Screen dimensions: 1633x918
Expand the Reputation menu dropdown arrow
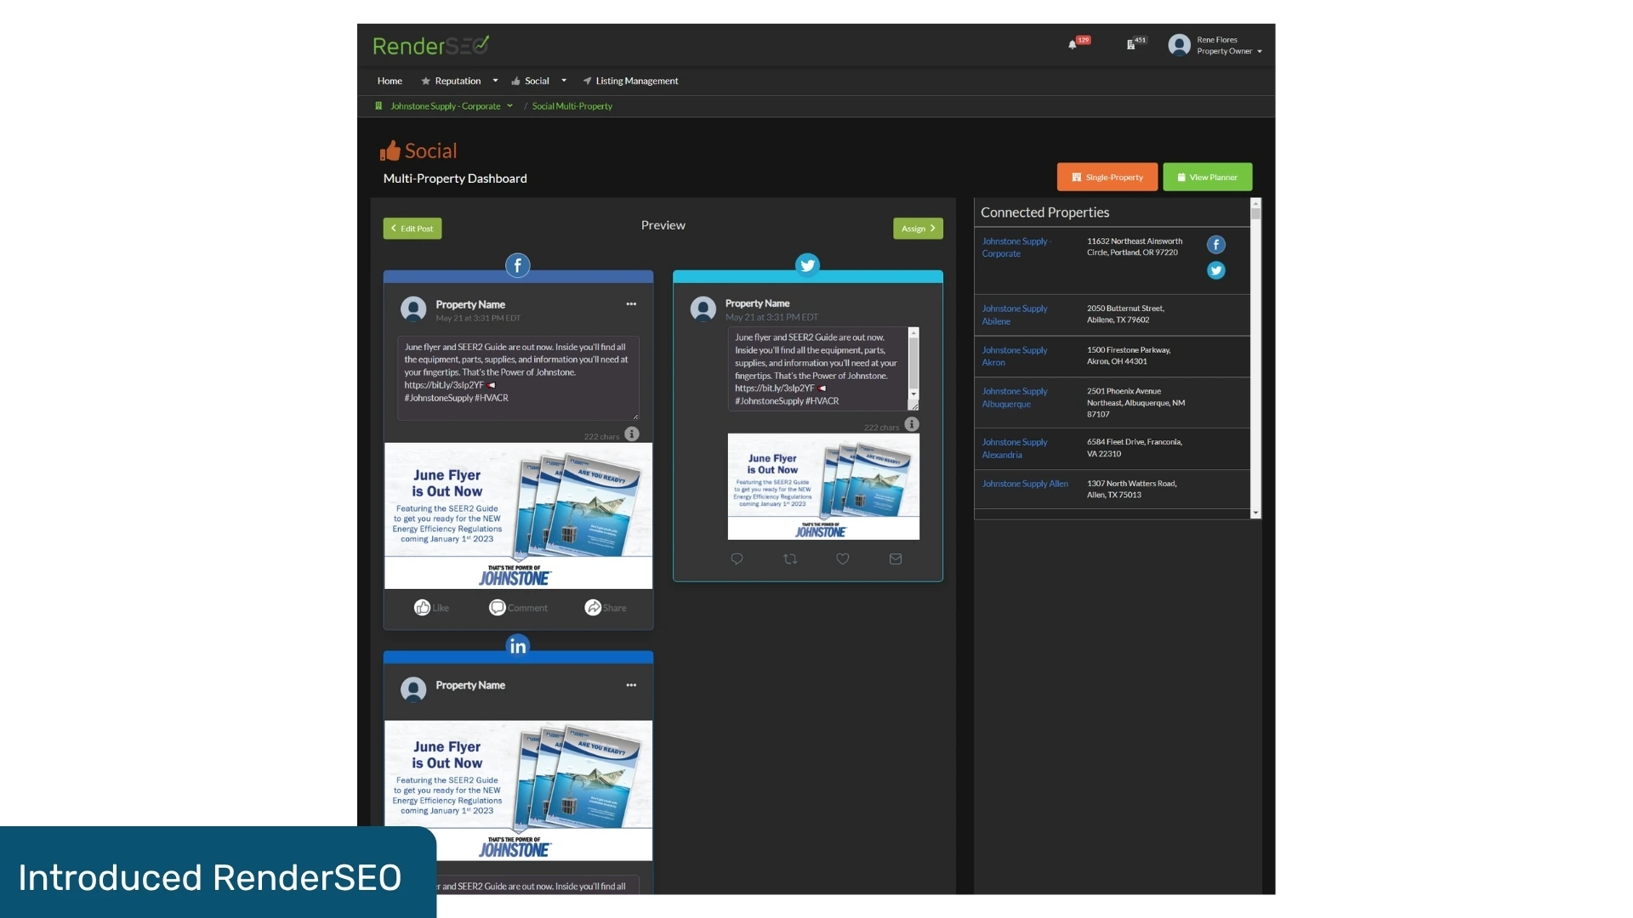coord(495,82)
